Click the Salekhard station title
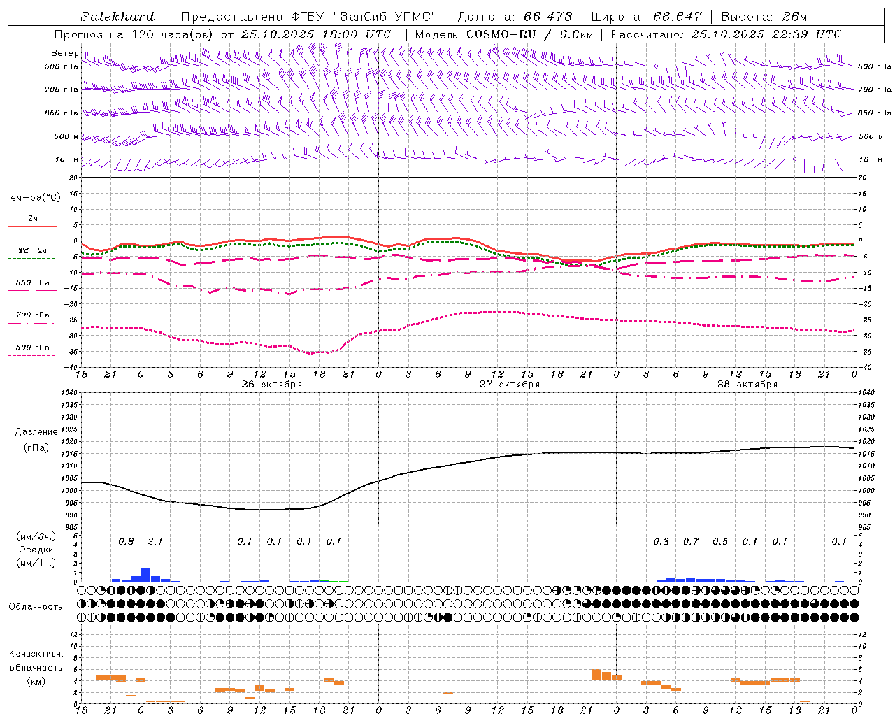The height and width of the screenshot is (716, 895). tap(117, 17)
